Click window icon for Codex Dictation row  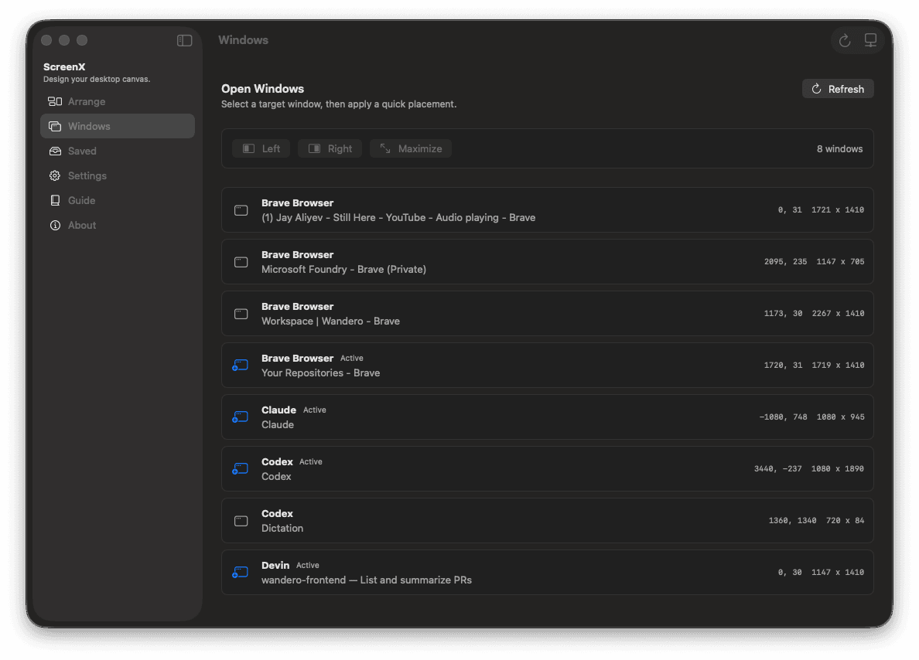coord(241,521)
